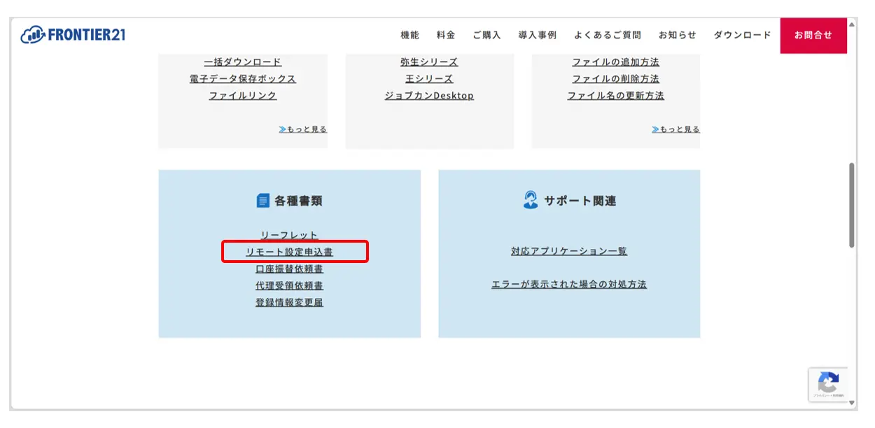Go to the ご購入 page
Screen dimensions: 875x428
[486, 35]
